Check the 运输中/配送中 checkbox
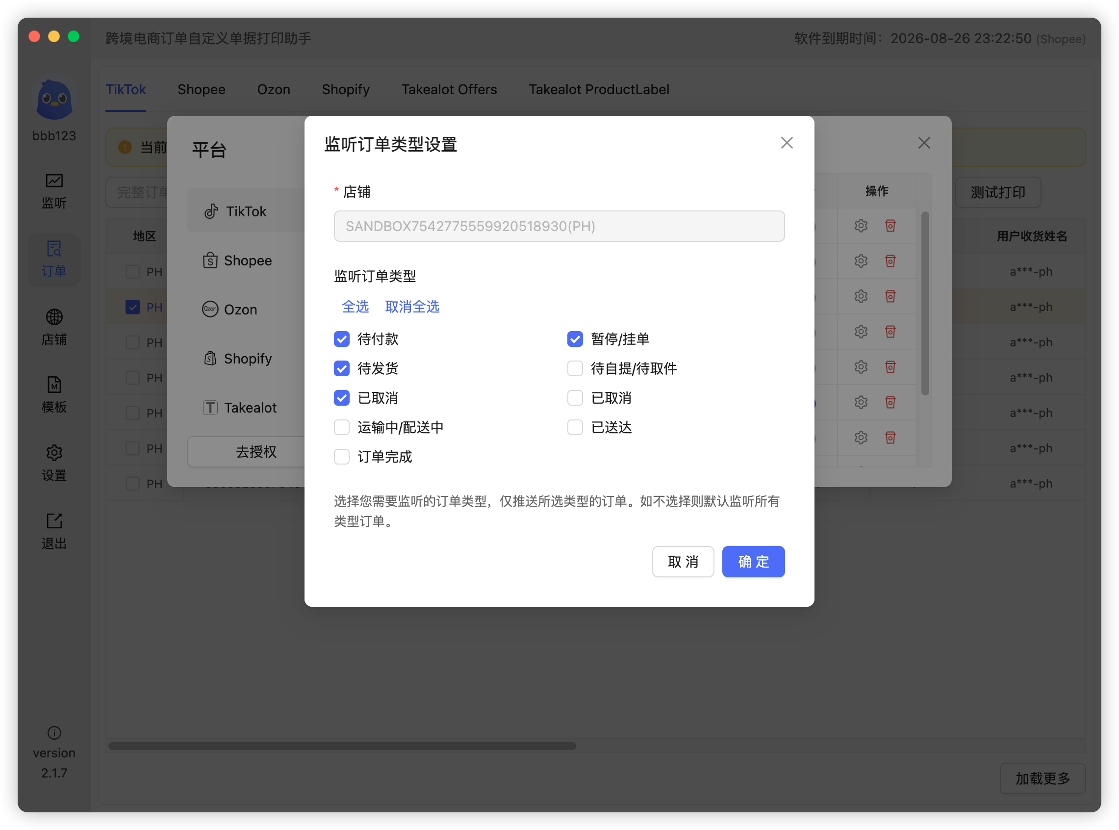This screenshot has width=1119, height=830. [x=341, y=427]
